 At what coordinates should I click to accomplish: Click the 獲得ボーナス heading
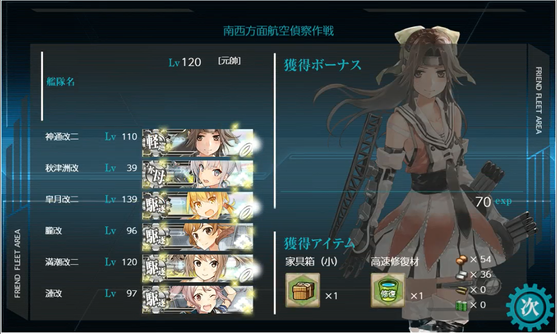323,66
